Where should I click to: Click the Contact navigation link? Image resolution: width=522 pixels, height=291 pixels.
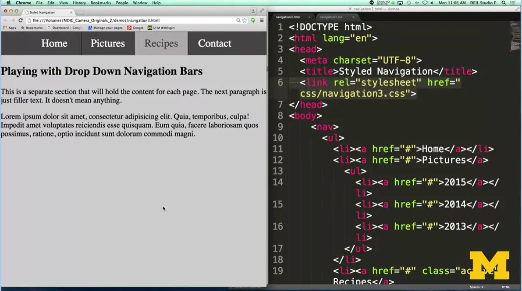214,43
